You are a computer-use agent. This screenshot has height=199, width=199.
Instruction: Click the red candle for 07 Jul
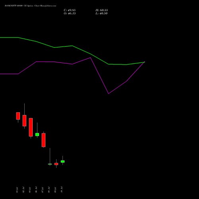[x=43, y=140]
